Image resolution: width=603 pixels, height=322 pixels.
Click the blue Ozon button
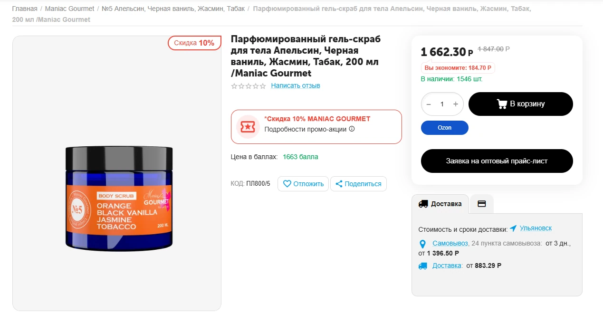tap(444, 128)
